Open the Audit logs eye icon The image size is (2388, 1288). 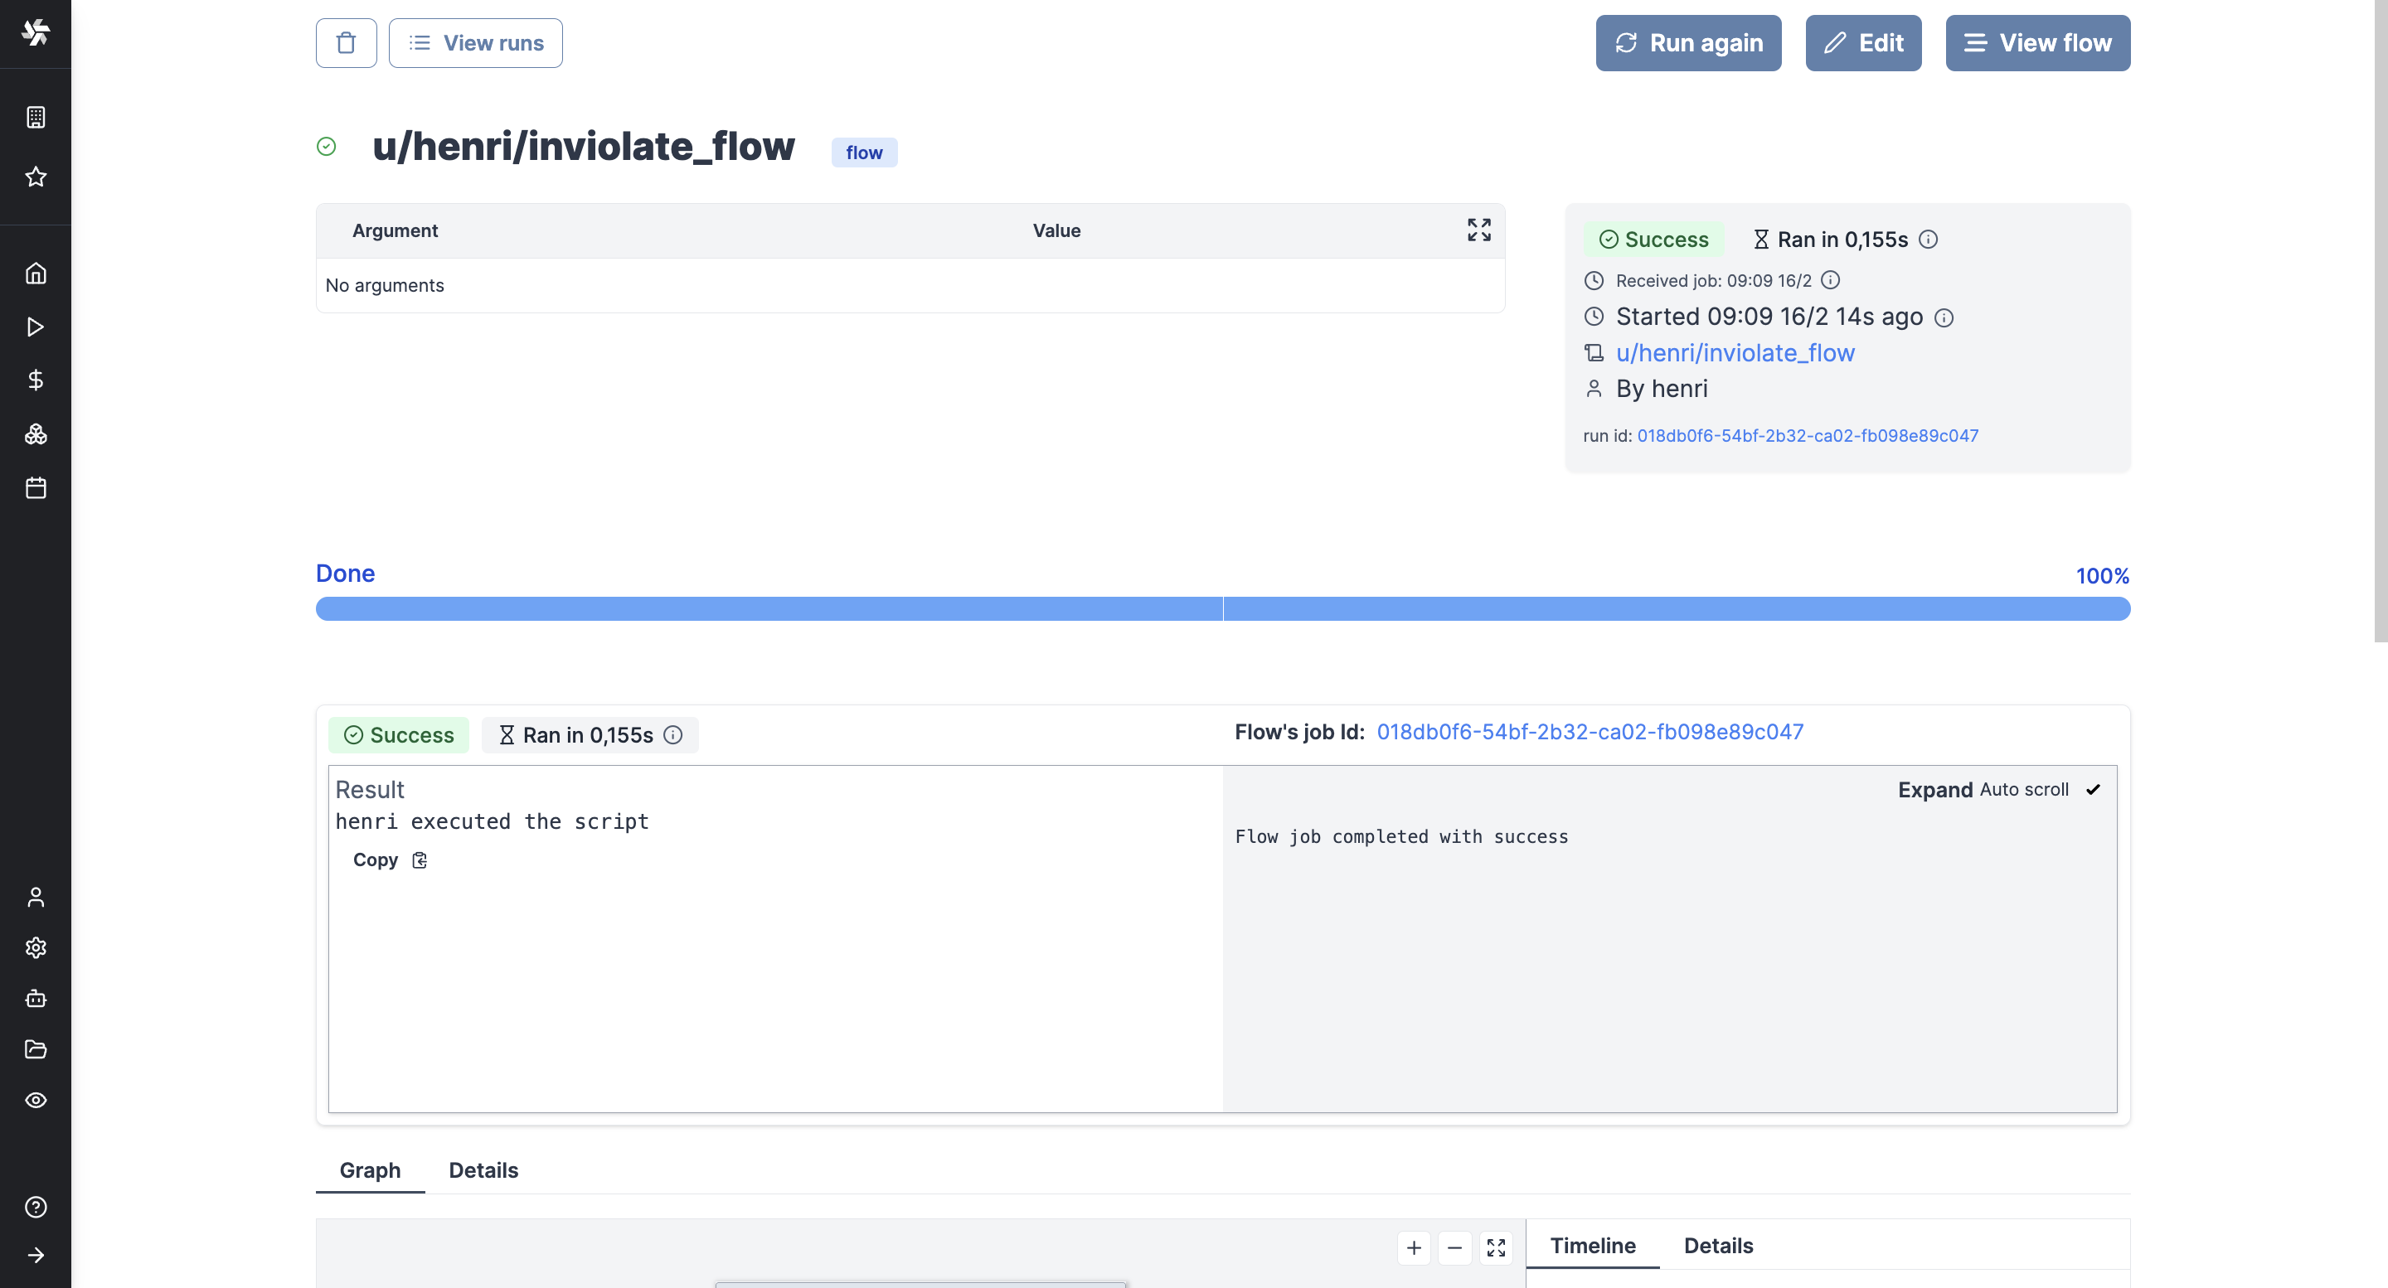click(35, 1100)
